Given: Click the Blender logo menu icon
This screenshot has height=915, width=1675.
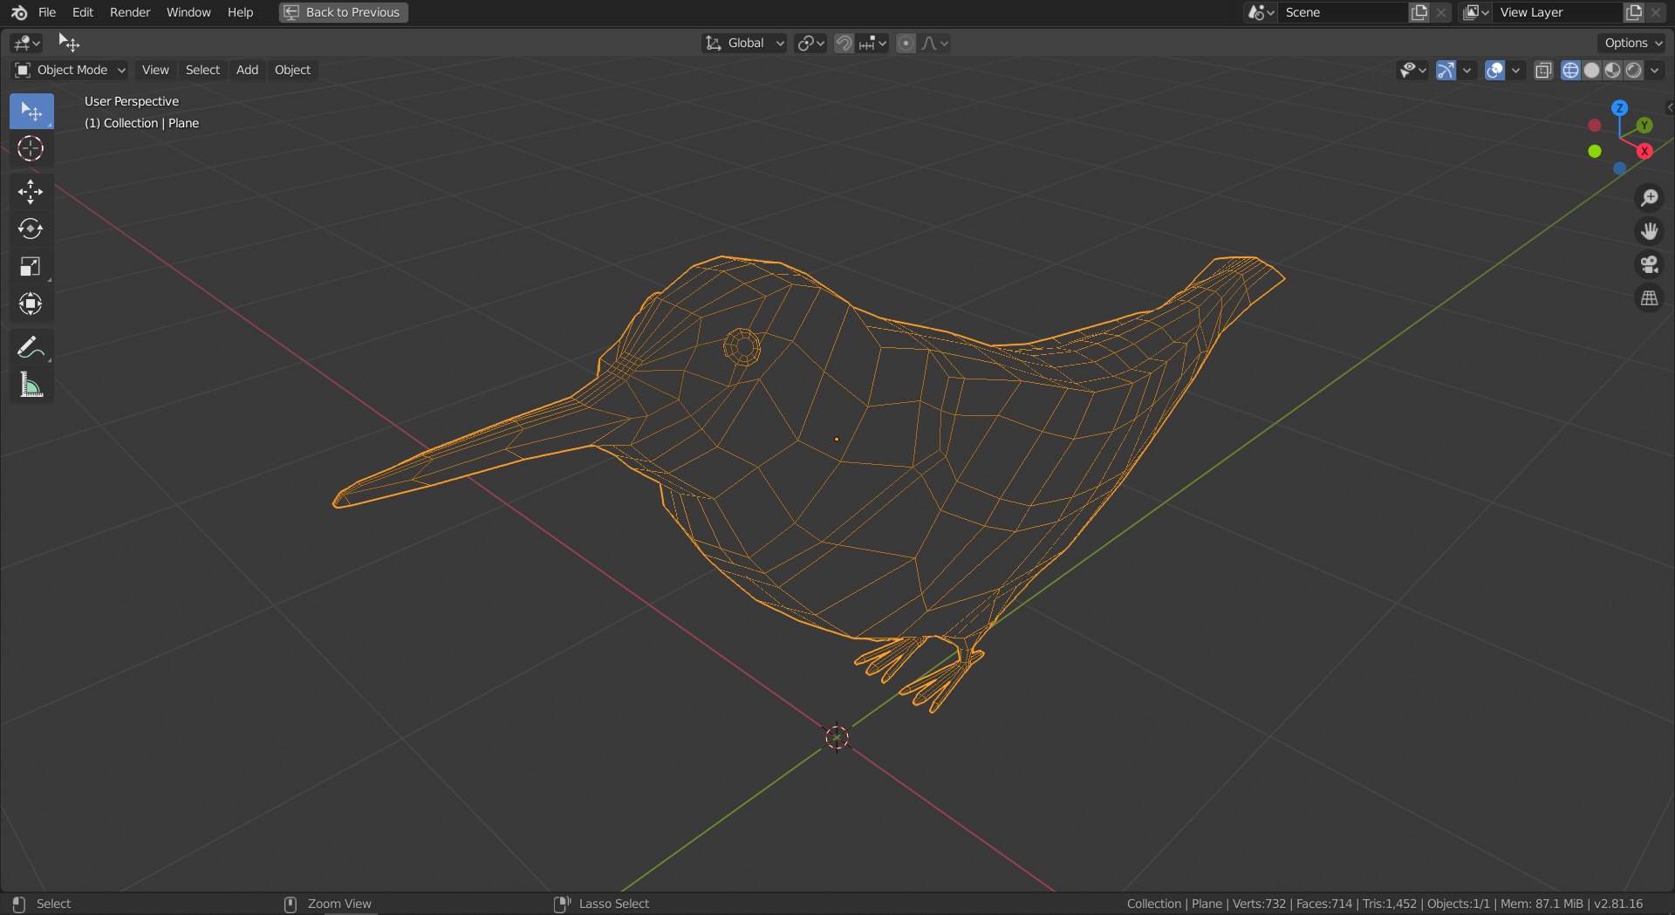Looking at the screenshot, I should point(19,12).
